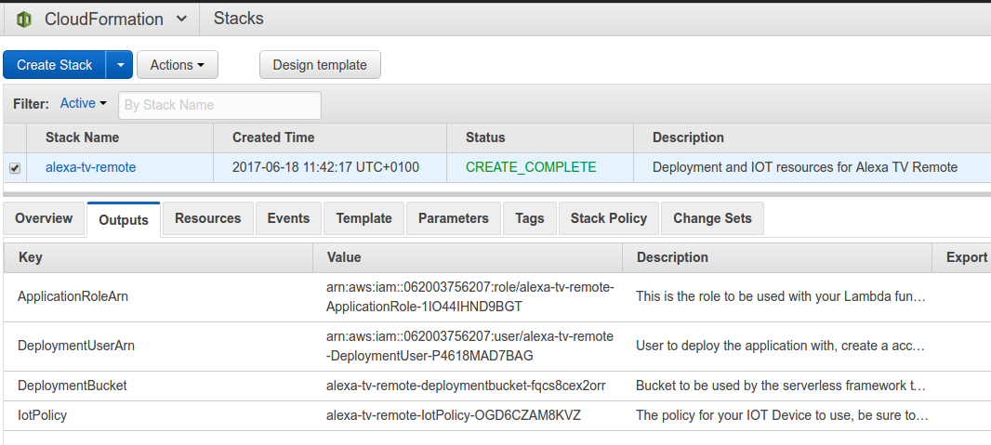This screenshot has height=445, width=991.
Task: Switch to the Resources tab
Action: click(x=208, y=218)
